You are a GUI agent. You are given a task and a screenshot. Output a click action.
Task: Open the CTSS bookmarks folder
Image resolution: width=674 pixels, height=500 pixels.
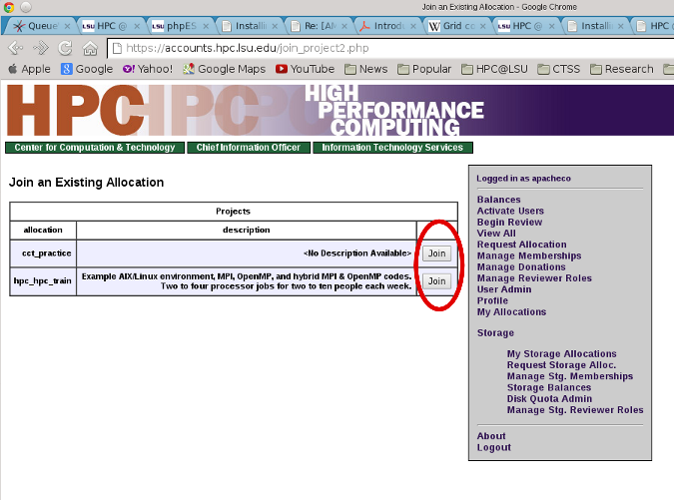559,69
